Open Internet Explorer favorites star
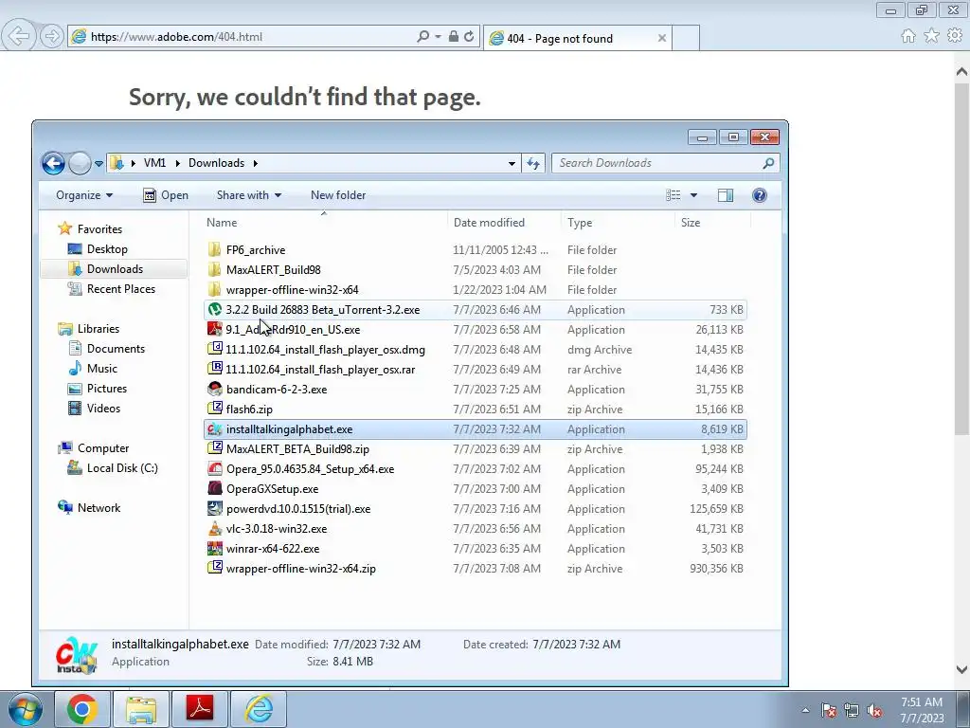 pyautogui.click(x=932, y=36)
